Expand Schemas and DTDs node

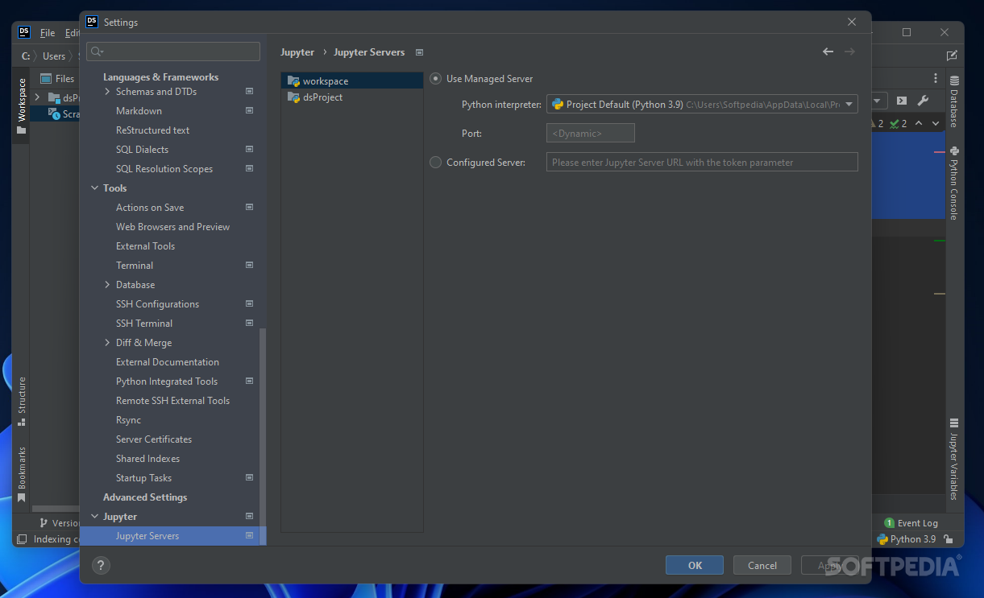click(108, 92)
